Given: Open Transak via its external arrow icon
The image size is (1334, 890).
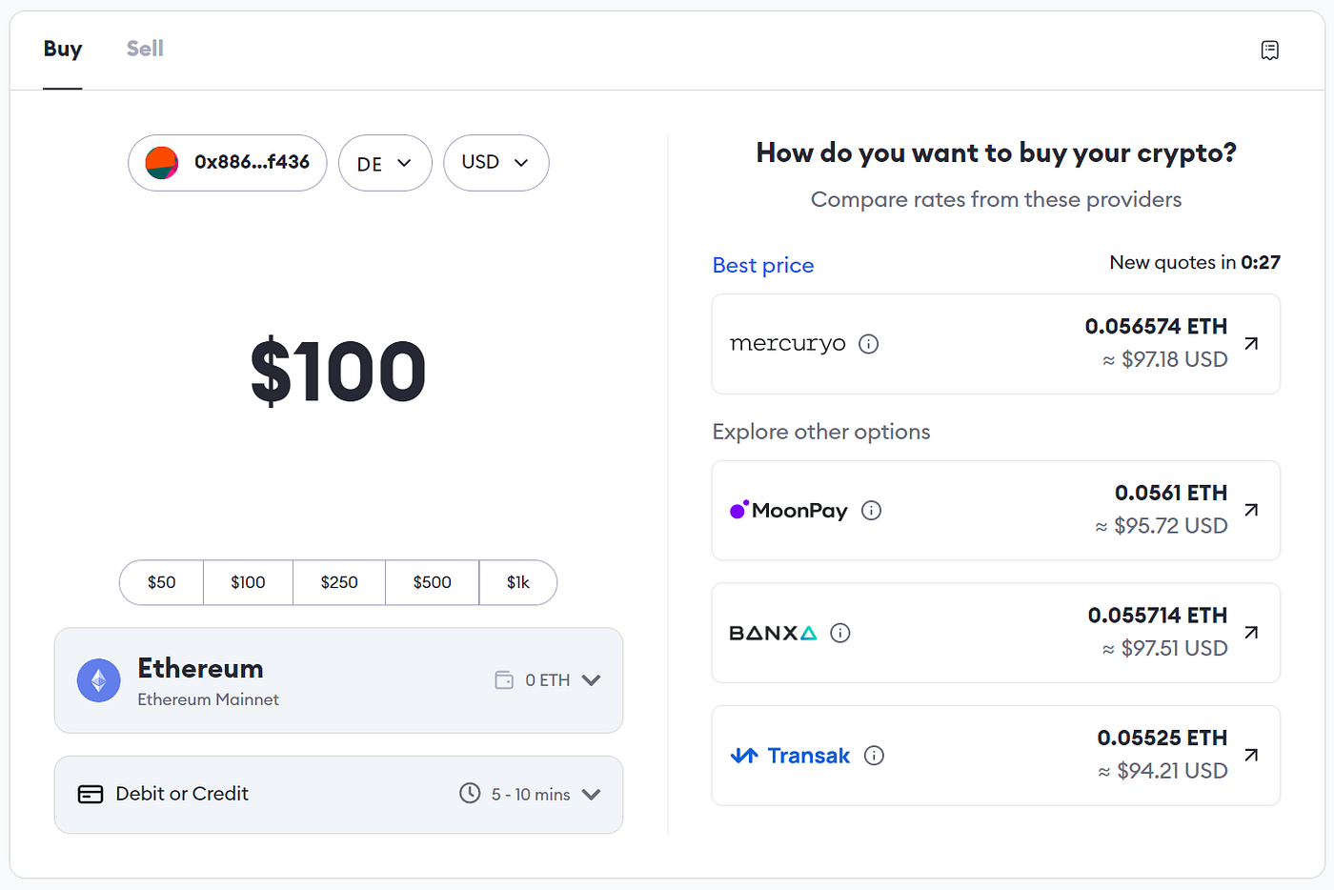Looking at the screenshot, I should 1251,755.
